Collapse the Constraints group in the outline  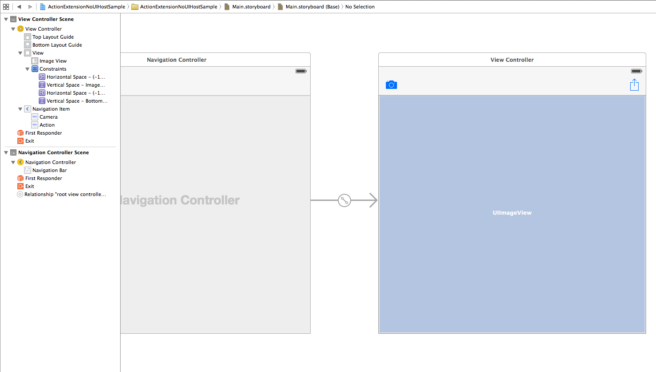pyautogui.click(x=27, y=68)
